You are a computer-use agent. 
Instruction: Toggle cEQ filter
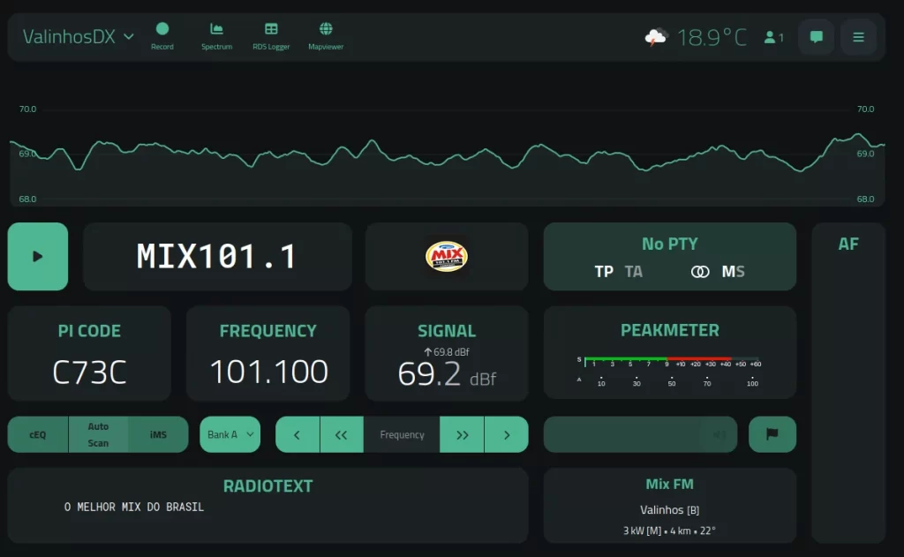pyautogui.click(x=38, y=435)
